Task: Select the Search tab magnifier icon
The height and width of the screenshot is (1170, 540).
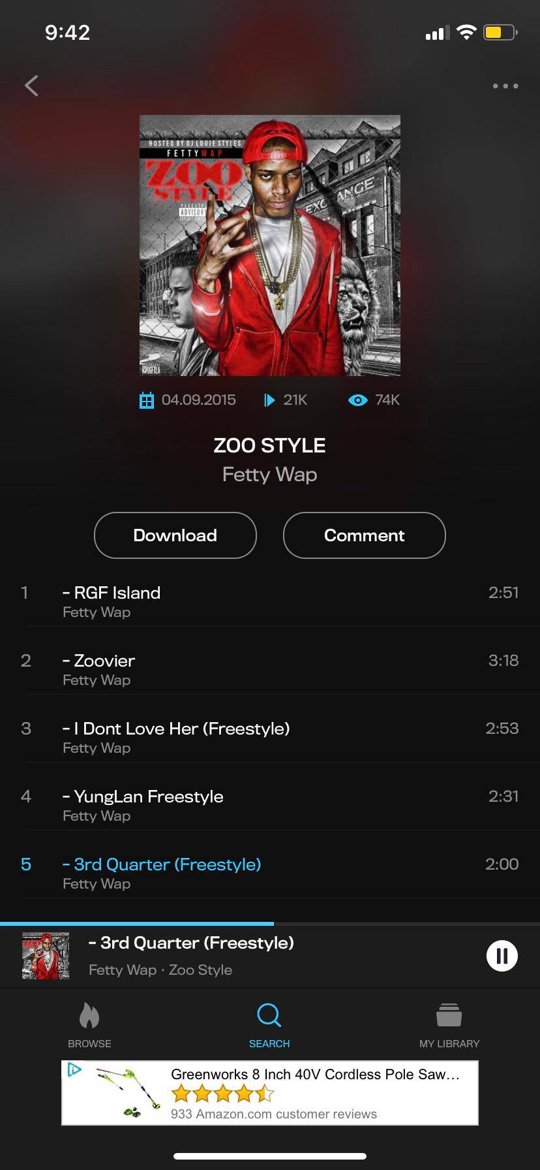Action: [269, 1015]
